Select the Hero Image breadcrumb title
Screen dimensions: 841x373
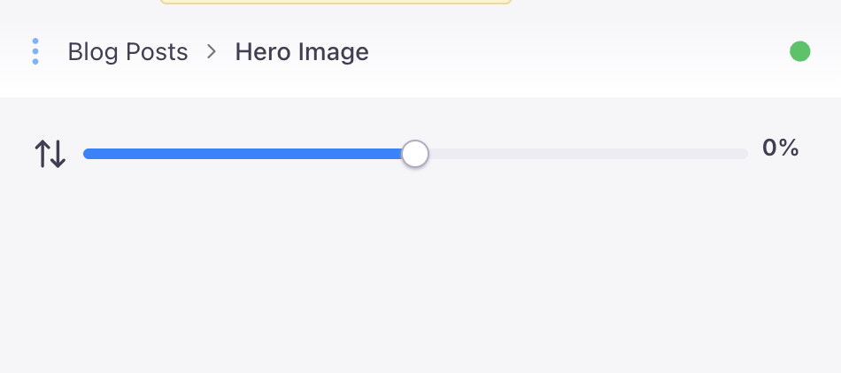click(302, 52)
